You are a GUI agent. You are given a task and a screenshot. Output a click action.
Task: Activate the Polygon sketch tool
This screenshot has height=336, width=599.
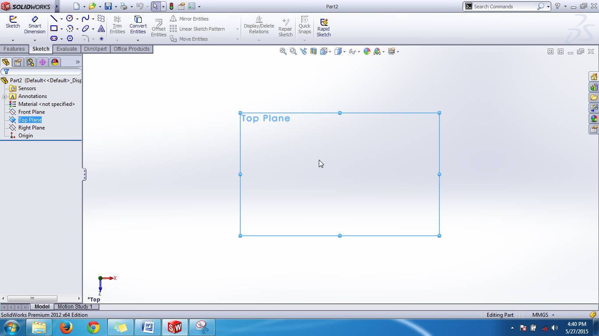[x=70, y=38]
